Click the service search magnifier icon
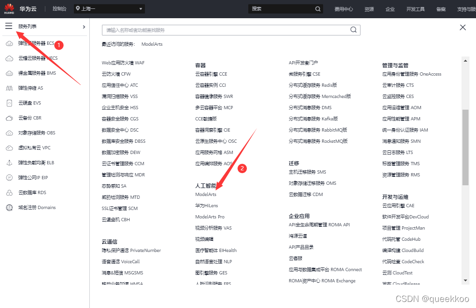 (353, 30)
